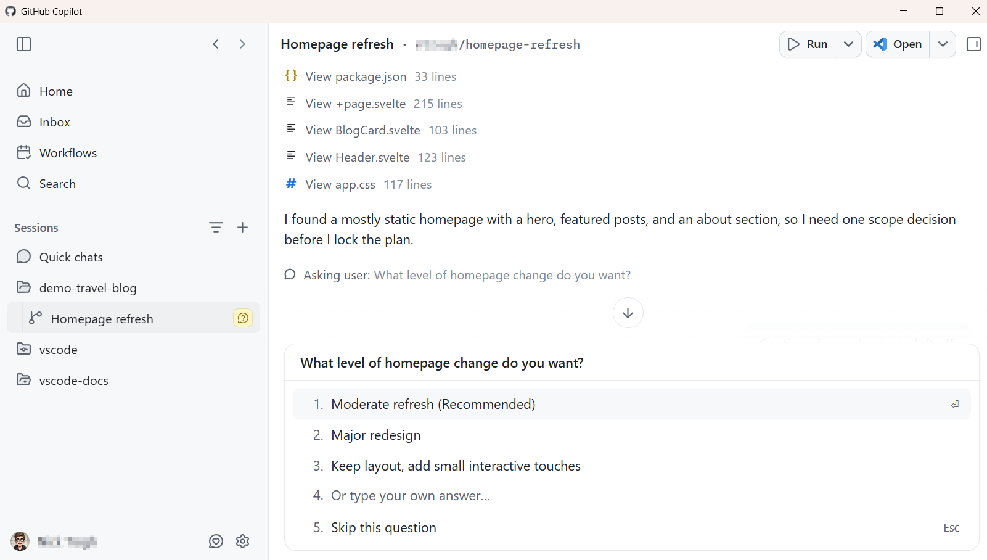Select Skip this question
987x560 pixels.
coord(631,527)
